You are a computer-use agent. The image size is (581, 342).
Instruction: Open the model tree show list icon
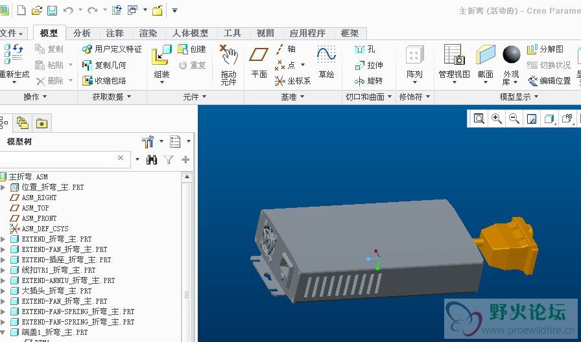pyautogui.click(x=175, y=141)
